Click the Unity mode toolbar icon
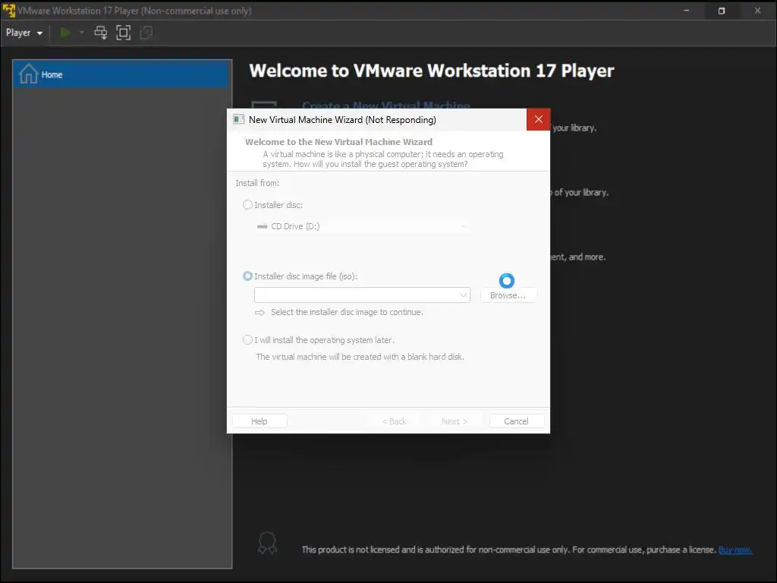The width and height of the screenshot is (777, 583). click(x=146, y=33)
